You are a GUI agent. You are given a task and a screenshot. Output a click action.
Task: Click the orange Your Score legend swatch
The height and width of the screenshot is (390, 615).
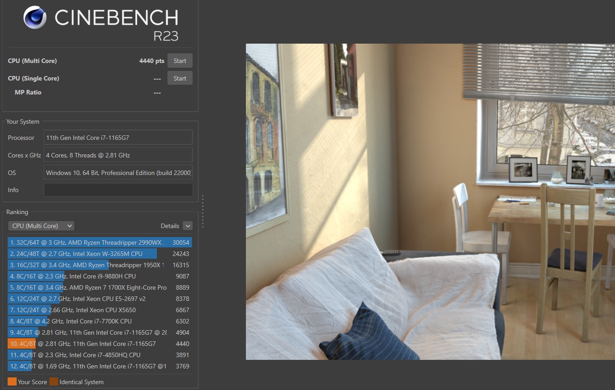12,382
